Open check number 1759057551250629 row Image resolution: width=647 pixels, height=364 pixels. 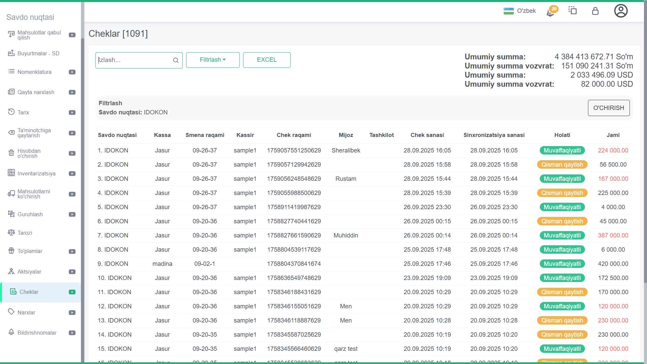[x=294, y=150]
